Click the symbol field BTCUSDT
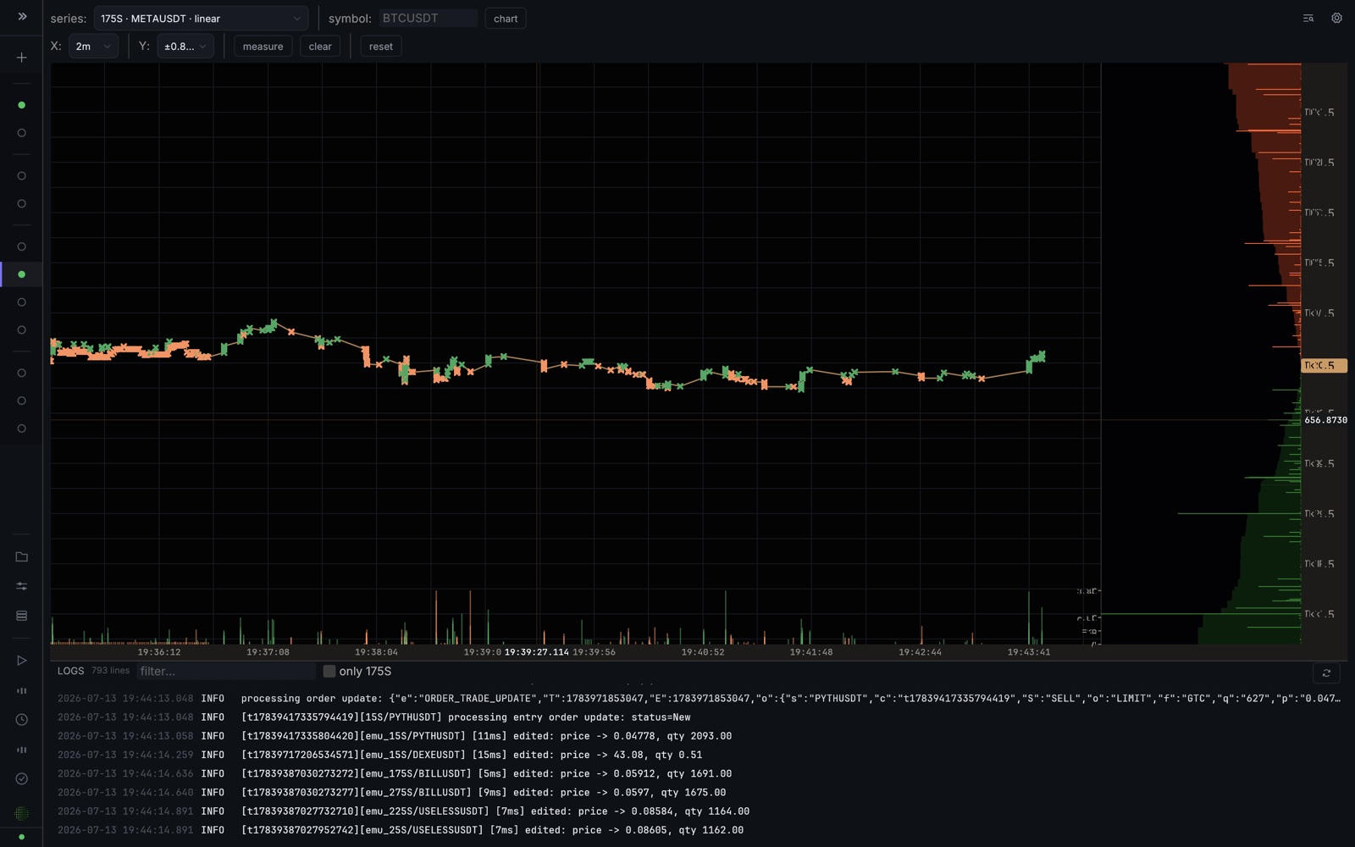This screenshot has height=847, width=1355. click(428, 18)
